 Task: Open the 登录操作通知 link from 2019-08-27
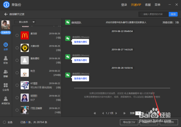(81, 60)
